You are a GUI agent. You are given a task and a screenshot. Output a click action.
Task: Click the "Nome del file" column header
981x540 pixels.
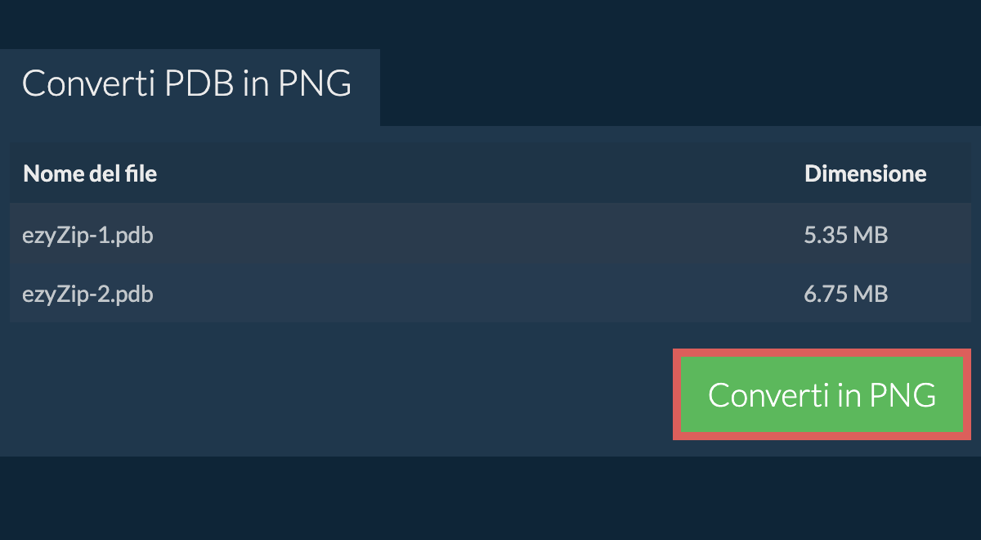(90, 173)
